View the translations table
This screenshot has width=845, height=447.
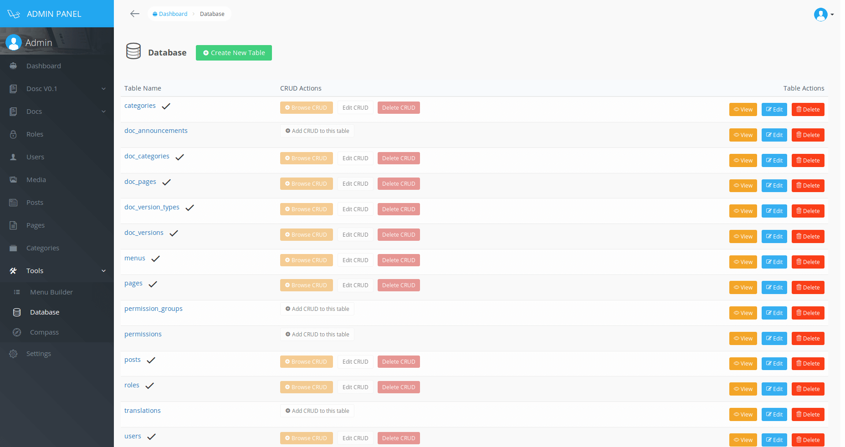(x=743, y=415)
